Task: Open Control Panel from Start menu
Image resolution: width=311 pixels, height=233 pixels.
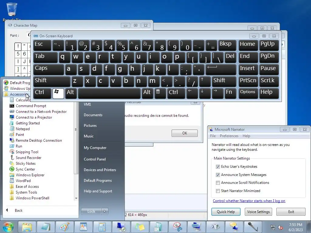Action: (x=95, y=159)
